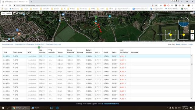Click the Chrome profile avatar

point(189,5)
